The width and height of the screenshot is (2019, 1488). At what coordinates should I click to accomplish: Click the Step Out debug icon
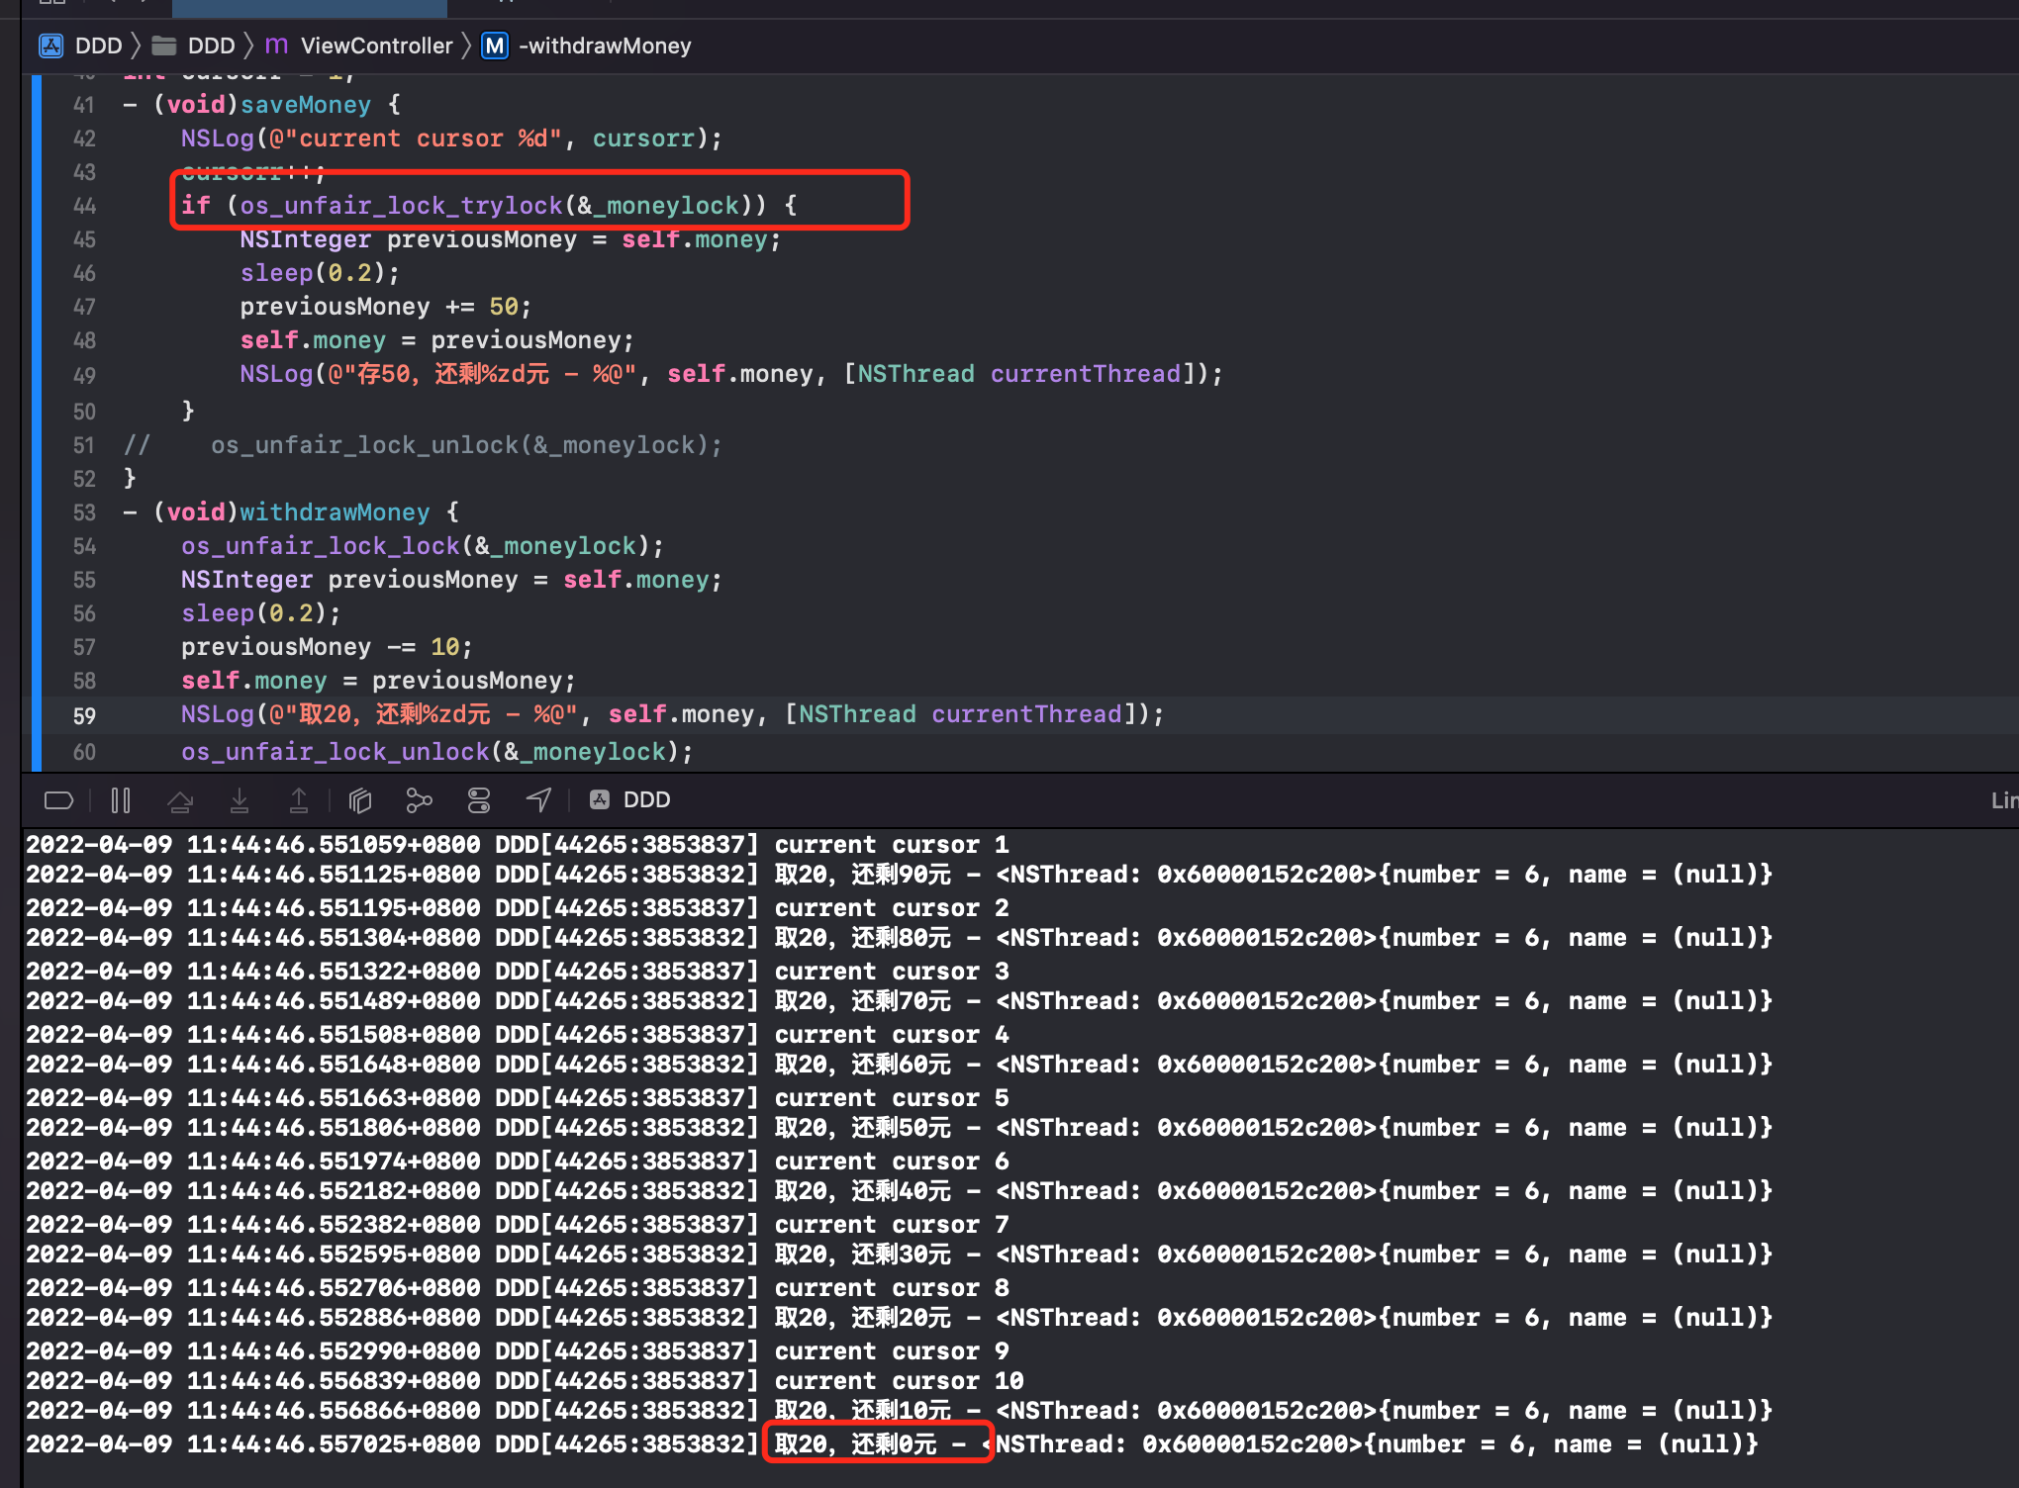tap(299, 799)
